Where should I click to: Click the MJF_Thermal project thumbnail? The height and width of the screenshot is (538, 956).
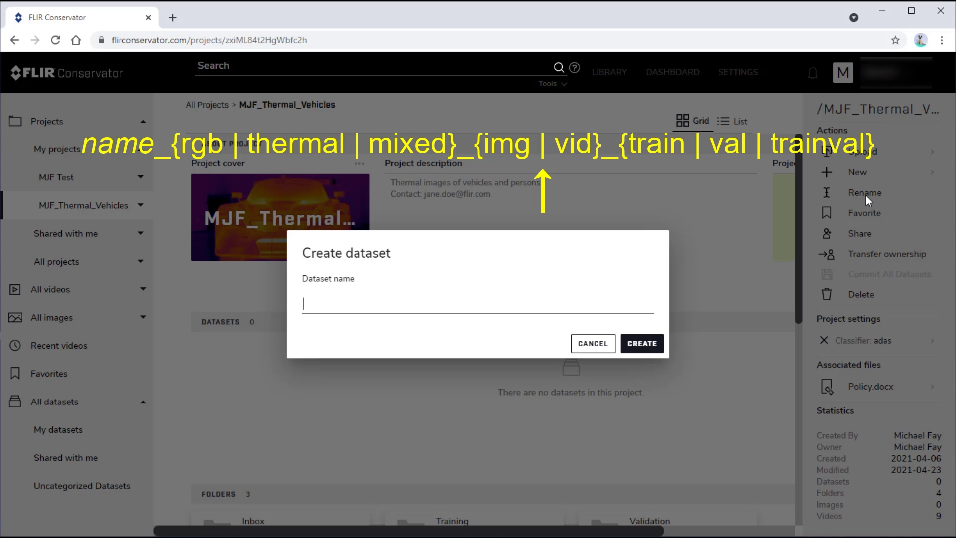281,216
